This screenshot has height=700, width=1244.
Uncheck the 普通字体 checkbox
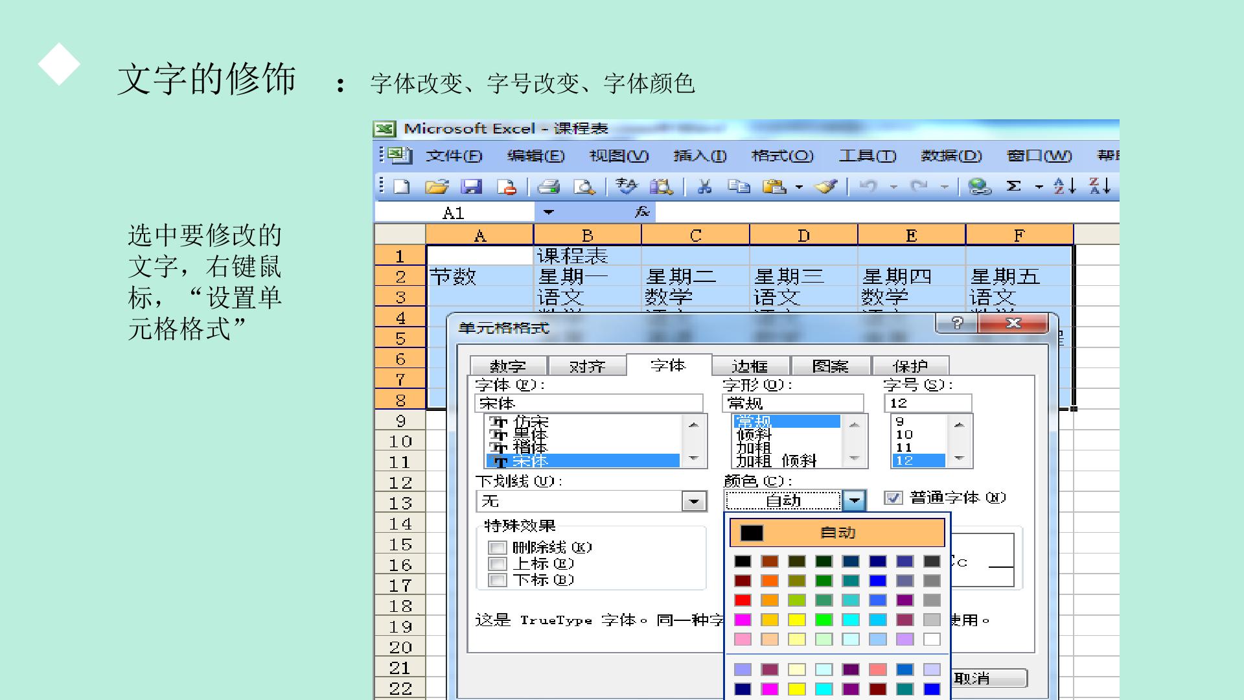(893, 498)
